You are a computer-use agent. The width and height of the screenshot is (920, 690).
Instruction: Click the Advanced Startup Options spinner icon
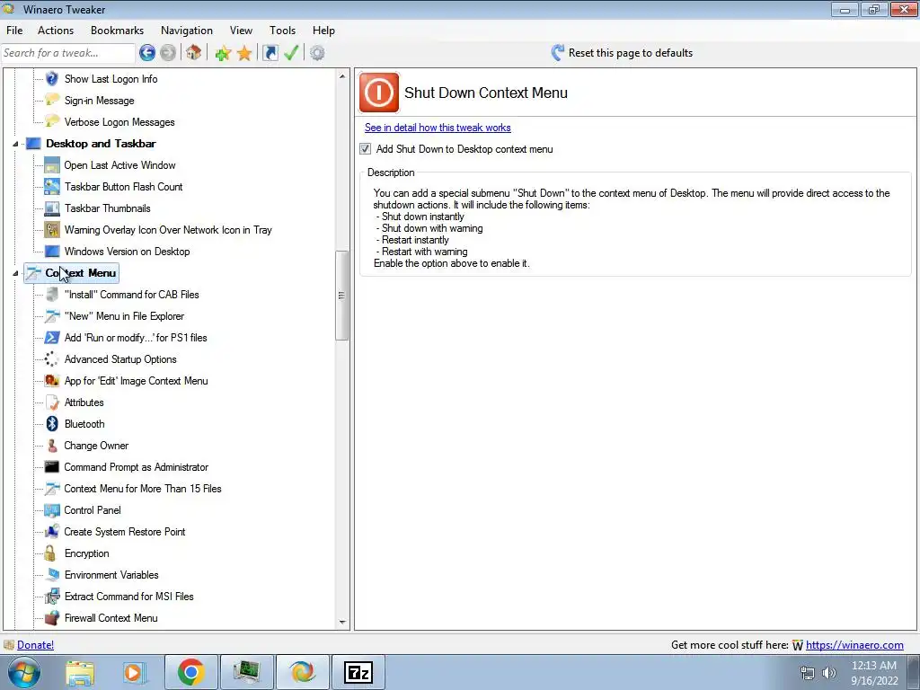(51, 359)
